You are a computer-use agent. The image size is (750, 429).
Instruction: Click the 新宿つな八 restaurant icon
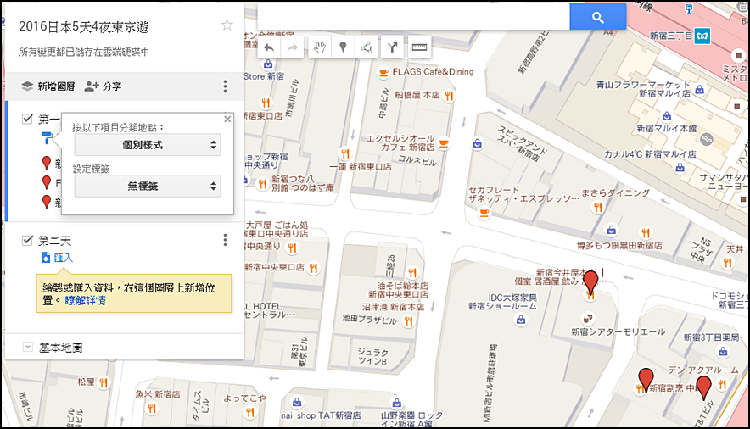[x=262, y=183]
